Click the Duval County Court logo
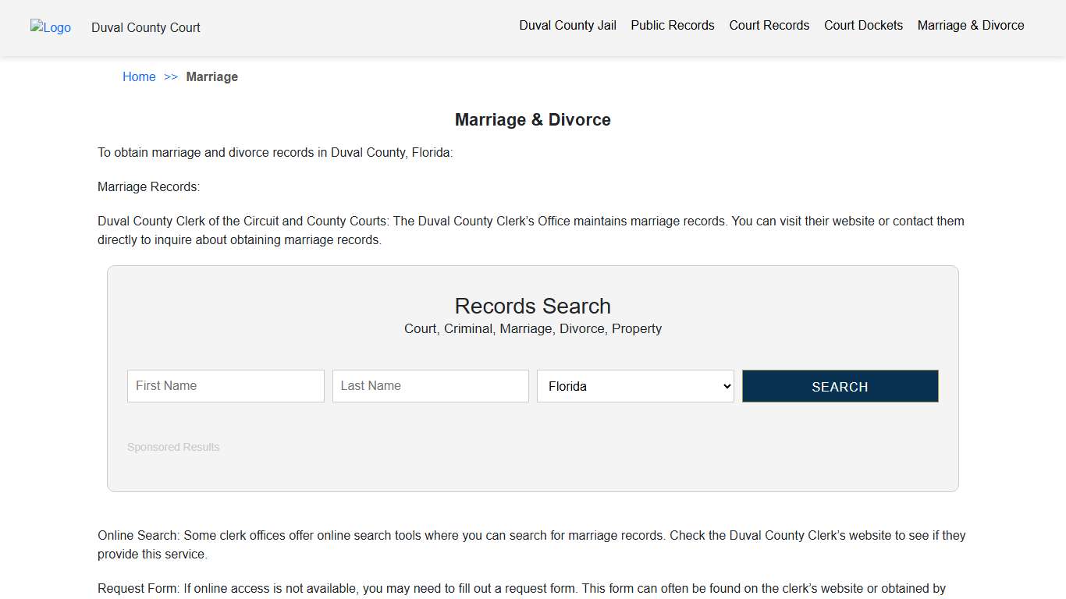1066x599 pixels. click(x=50, y=28)
